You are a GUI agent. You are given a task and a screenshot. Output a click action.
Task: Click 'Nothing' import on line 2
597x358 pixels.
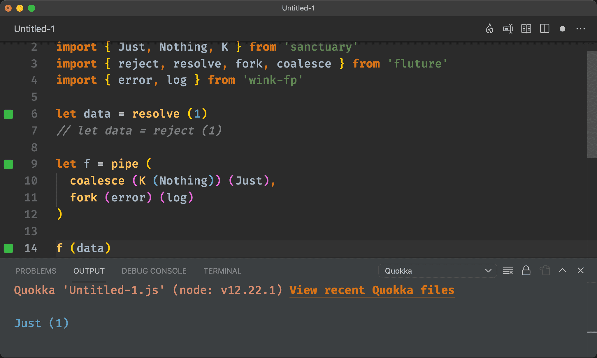coord(183,47)
